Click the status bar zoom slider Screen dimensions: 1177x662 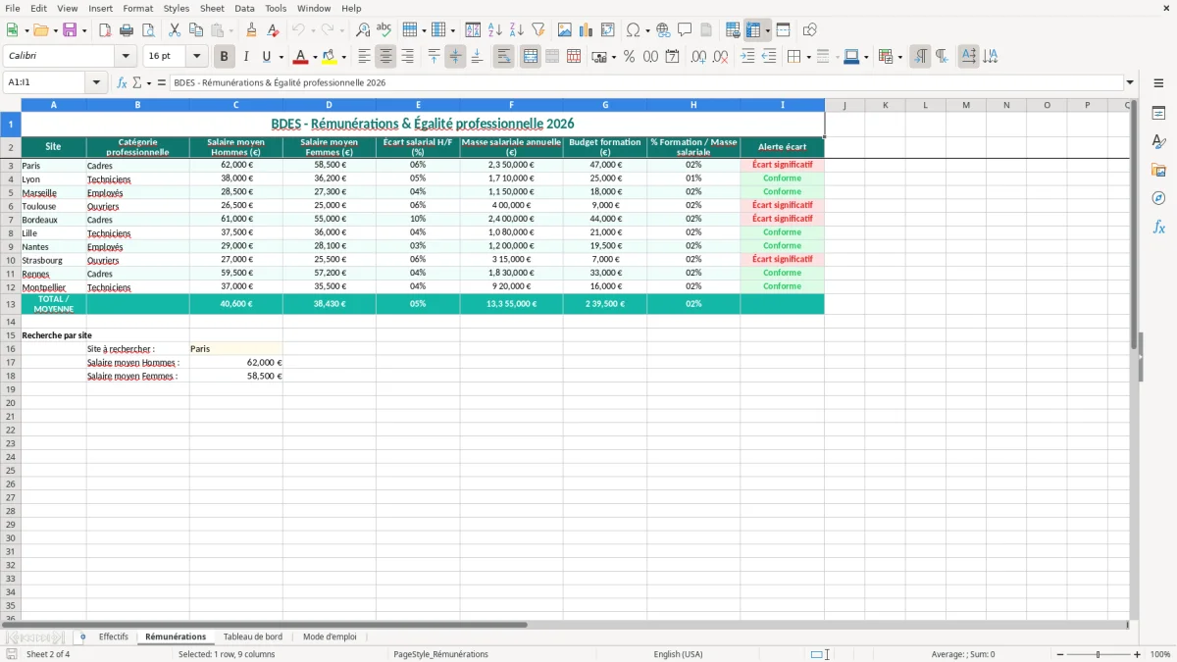[1099, 654]
